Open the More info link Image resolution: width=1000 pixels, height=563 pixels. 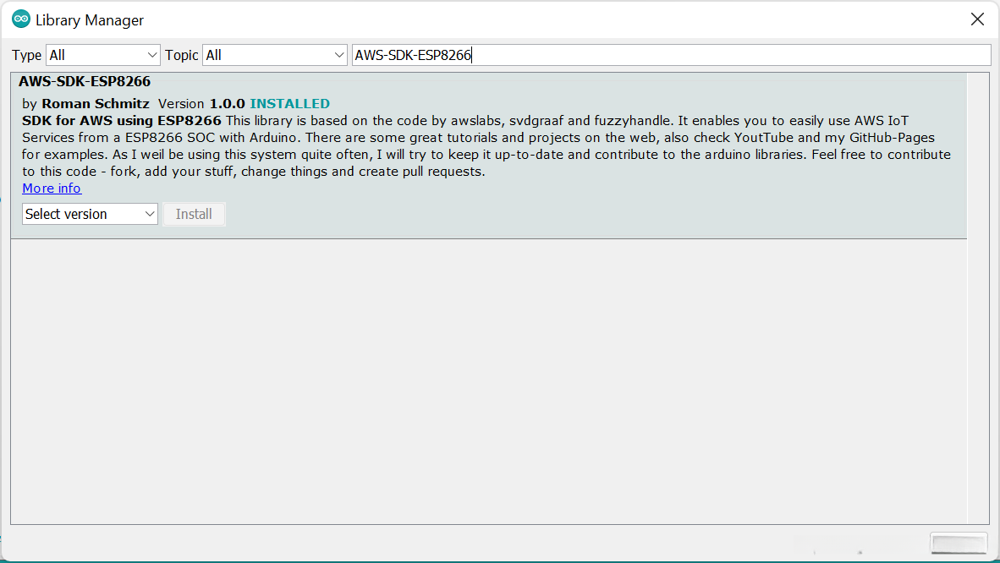[x=52, y=189]
